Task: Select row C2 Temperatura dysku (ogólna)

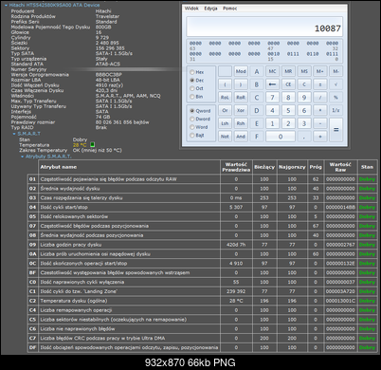Action: click(202, 301)
